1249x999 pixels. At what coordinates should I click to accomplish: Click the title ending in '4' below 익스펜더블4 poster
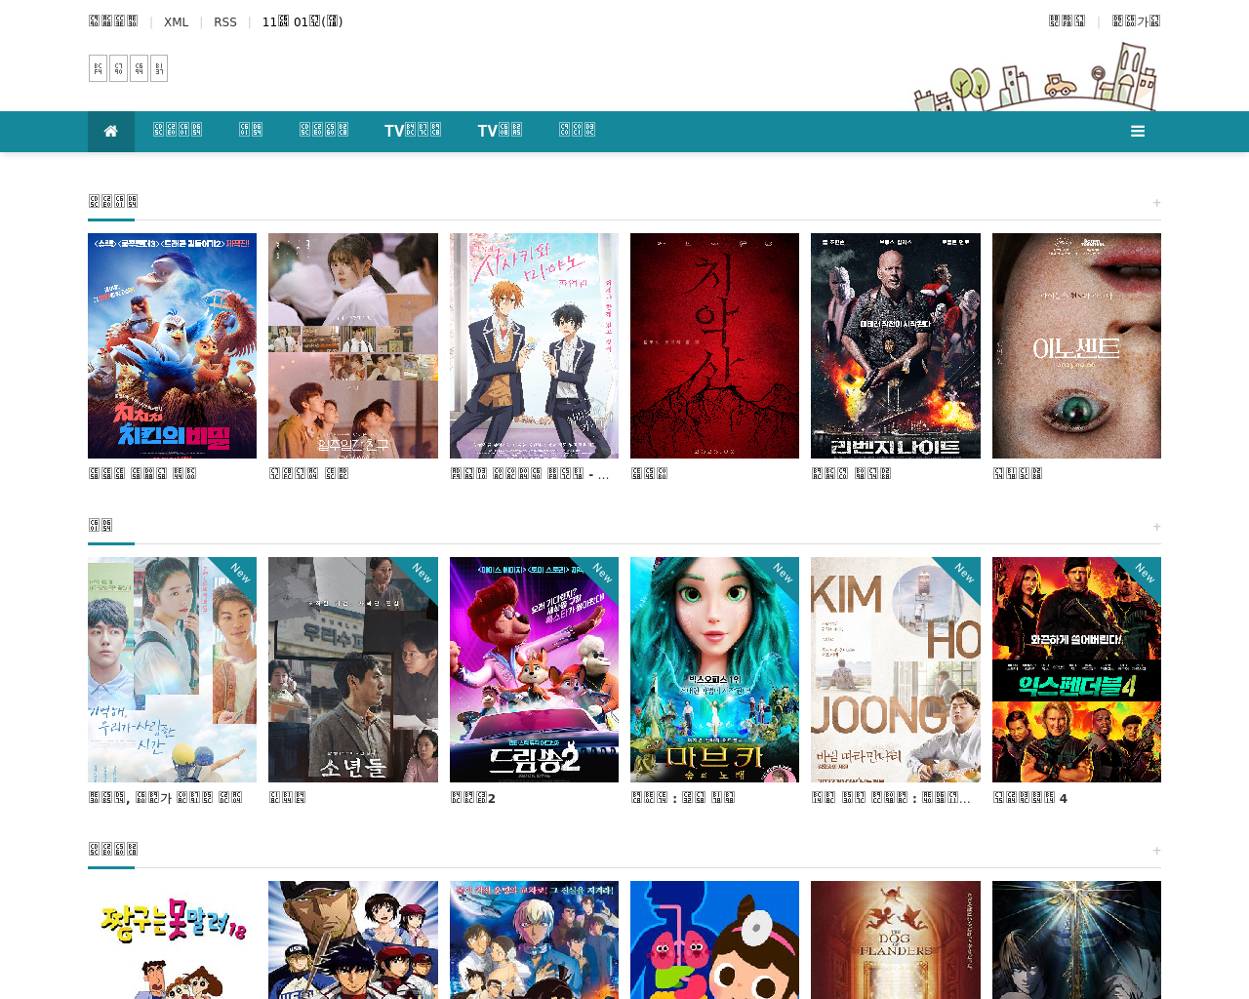(1030, 797)
